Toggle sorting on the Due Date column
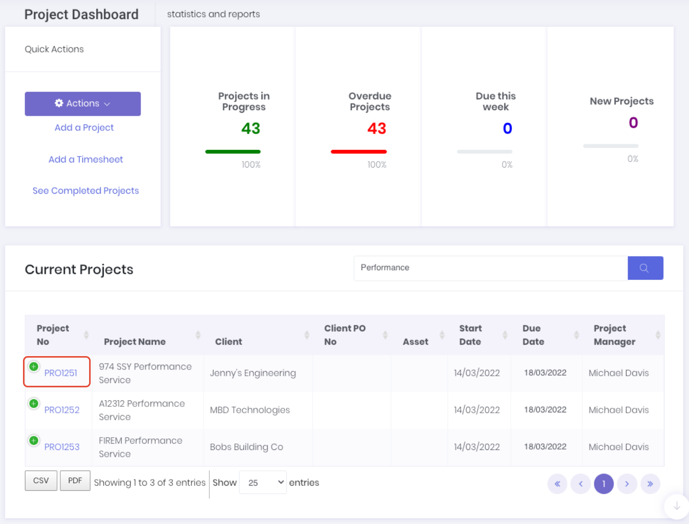 (576, 335)
